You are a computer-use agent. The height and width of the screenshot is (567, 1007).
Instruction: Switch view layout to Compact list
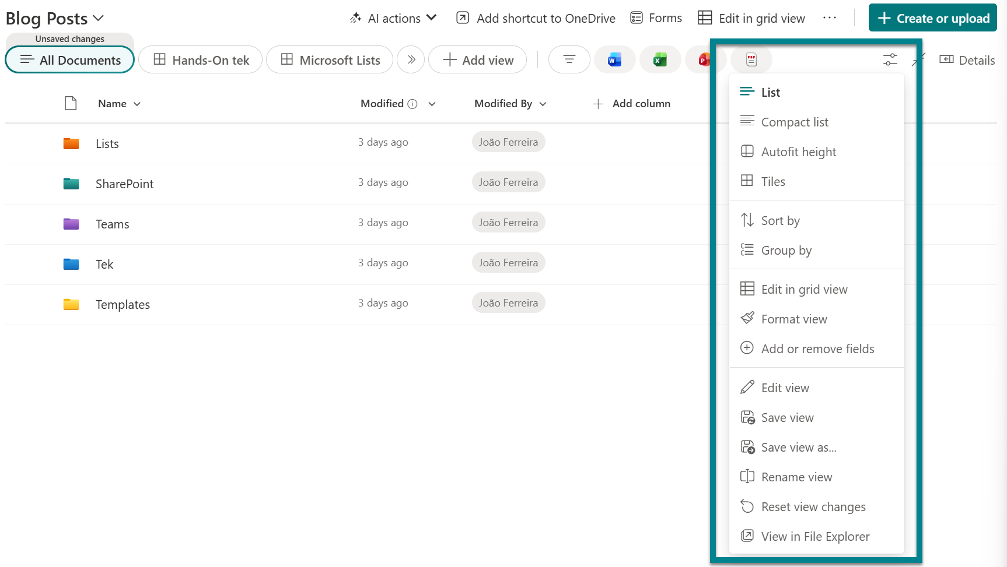(x=795, y=122)
